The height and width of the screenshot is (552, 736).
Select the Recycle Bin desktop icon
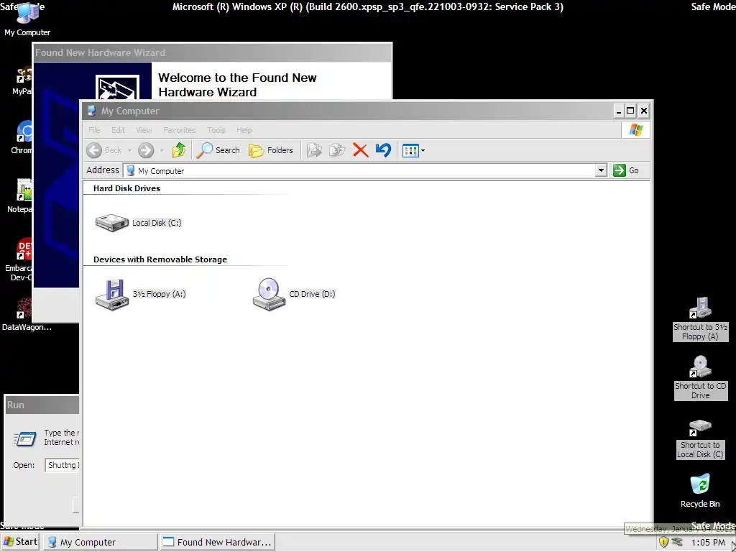click(700, 491)
